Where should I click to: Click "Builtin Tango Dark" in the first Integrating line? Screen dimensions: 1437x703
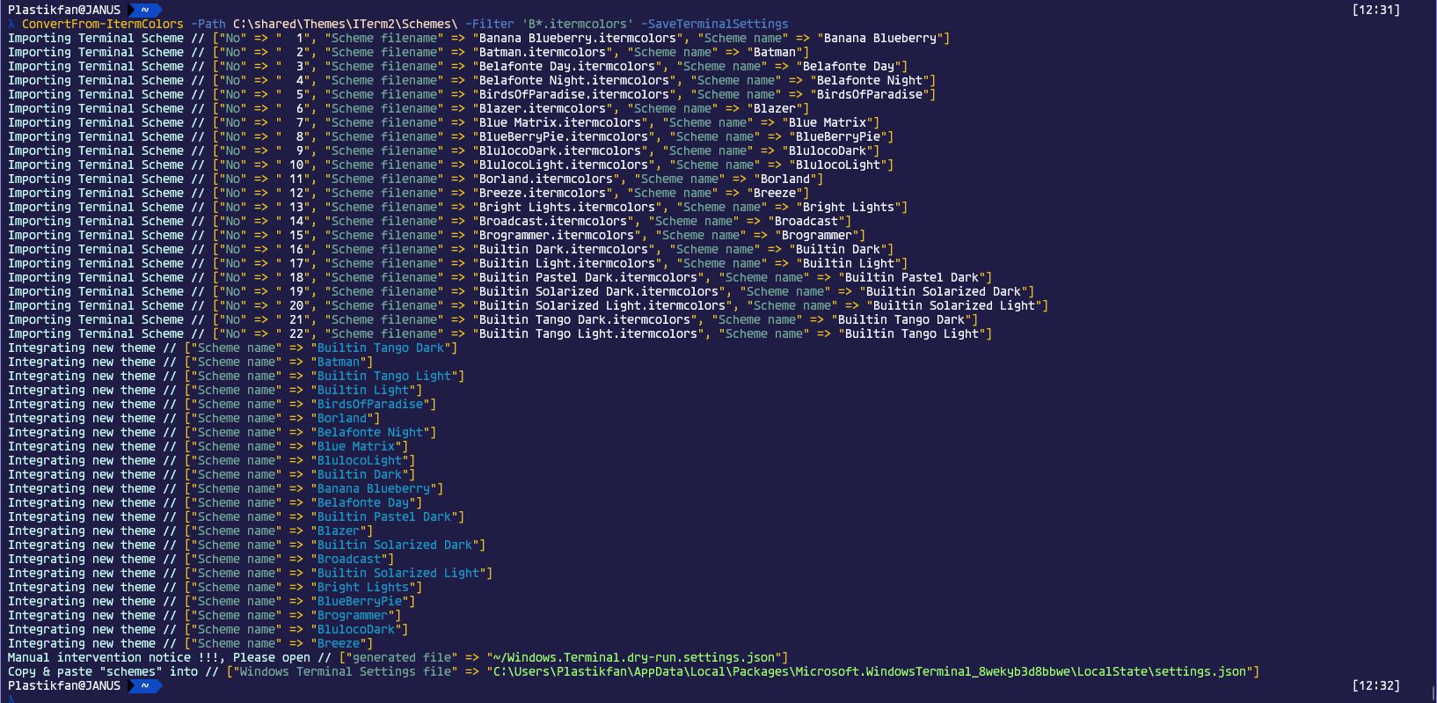click(381, 348)
